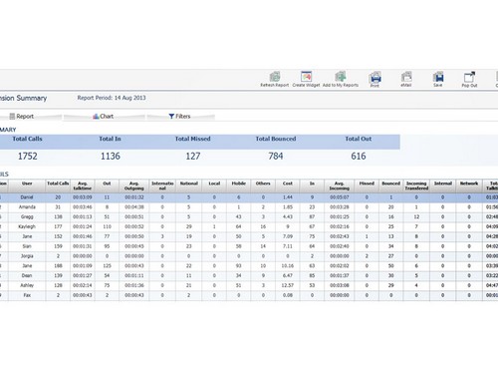Click Amanda's avg outgoing 00:04:38

(x=134, y=207)
